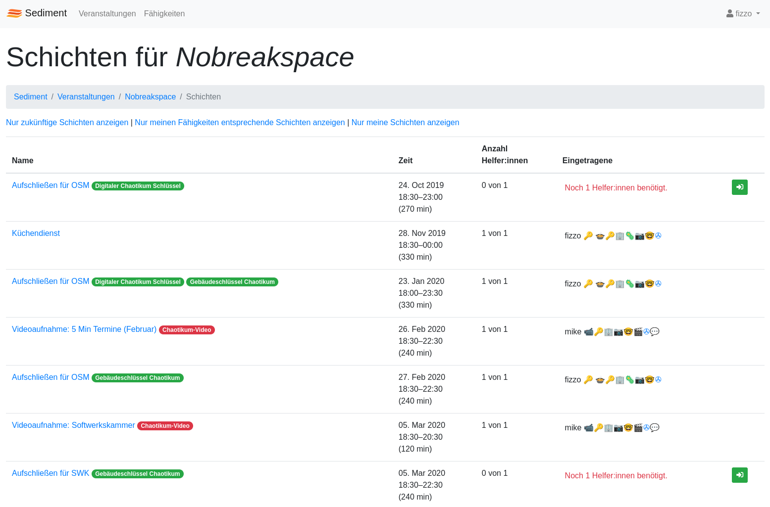Screen dimensions: 770x507
Task: Click cooking pot emoji in 23. Jan 2020 row
Action: pyautogui.click(x=600, y=284)
